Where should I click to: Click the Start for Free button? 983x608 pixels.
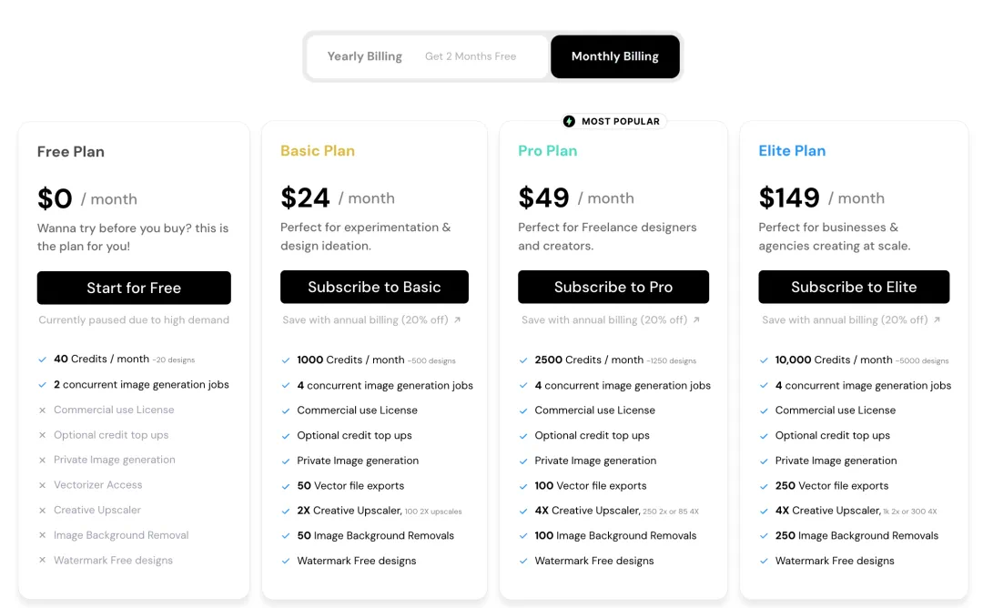pyautogui.click(x=134, y=288)
